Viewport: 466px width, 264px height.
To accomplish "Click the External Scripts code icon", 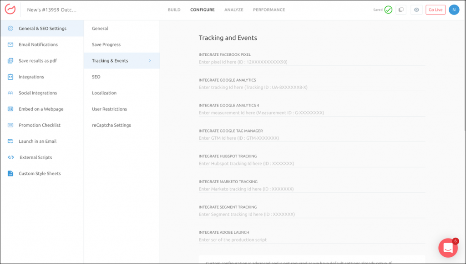I will [x=10, y=157].
